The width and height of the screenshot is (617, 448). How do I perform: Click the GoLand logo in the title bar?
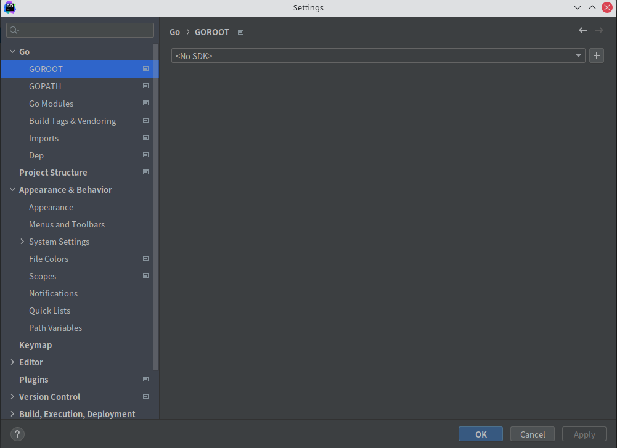click(x=9, y=7)
